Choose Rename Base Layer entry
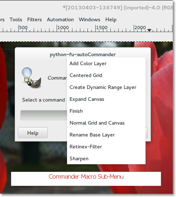 pos(106,135)
